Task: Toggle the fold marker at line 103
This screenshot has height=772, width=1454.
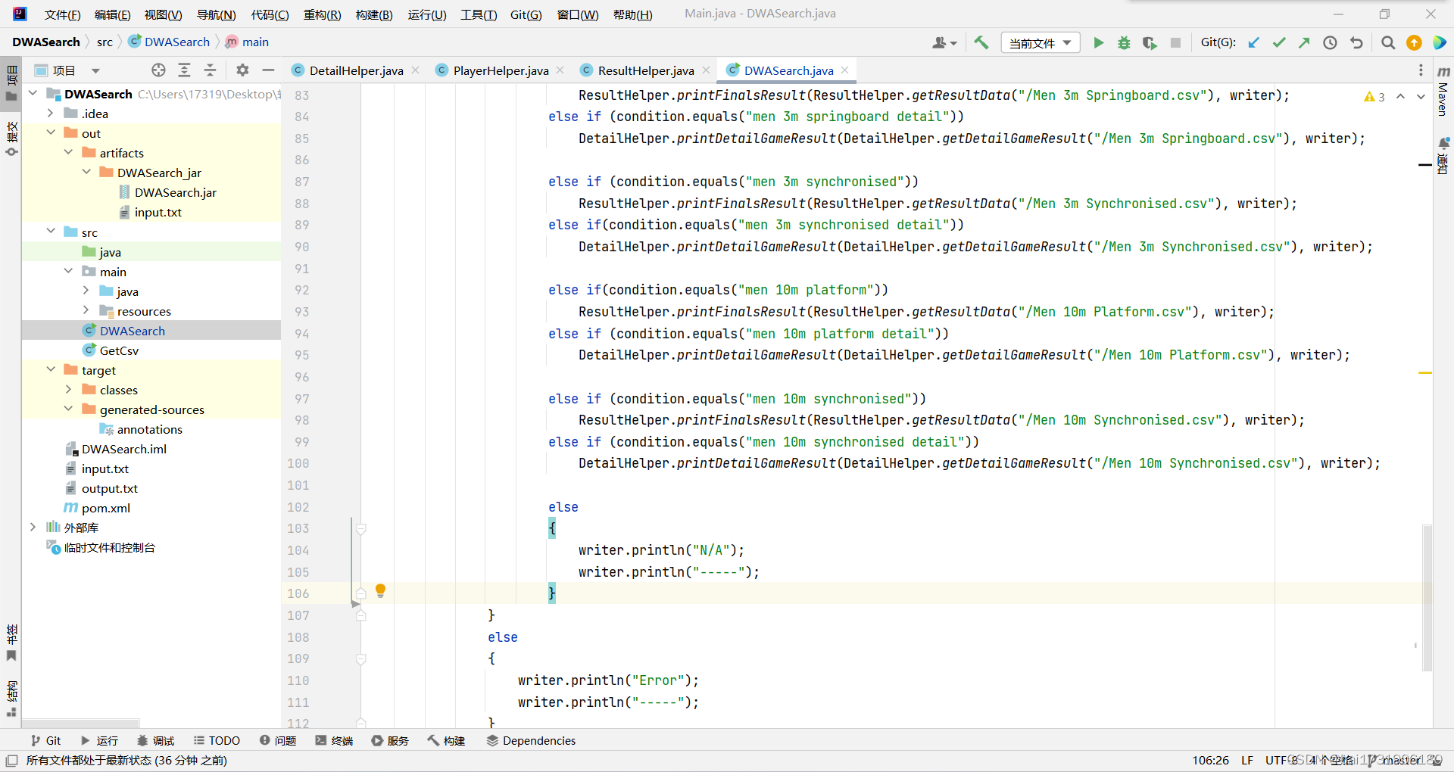Action: [x=361, y=528]
